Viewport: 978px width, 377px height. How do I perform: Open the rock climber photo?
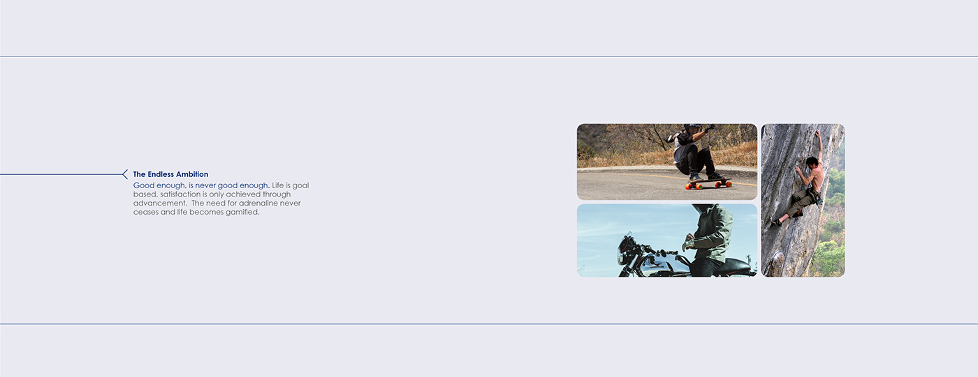(x=803, y=200)
